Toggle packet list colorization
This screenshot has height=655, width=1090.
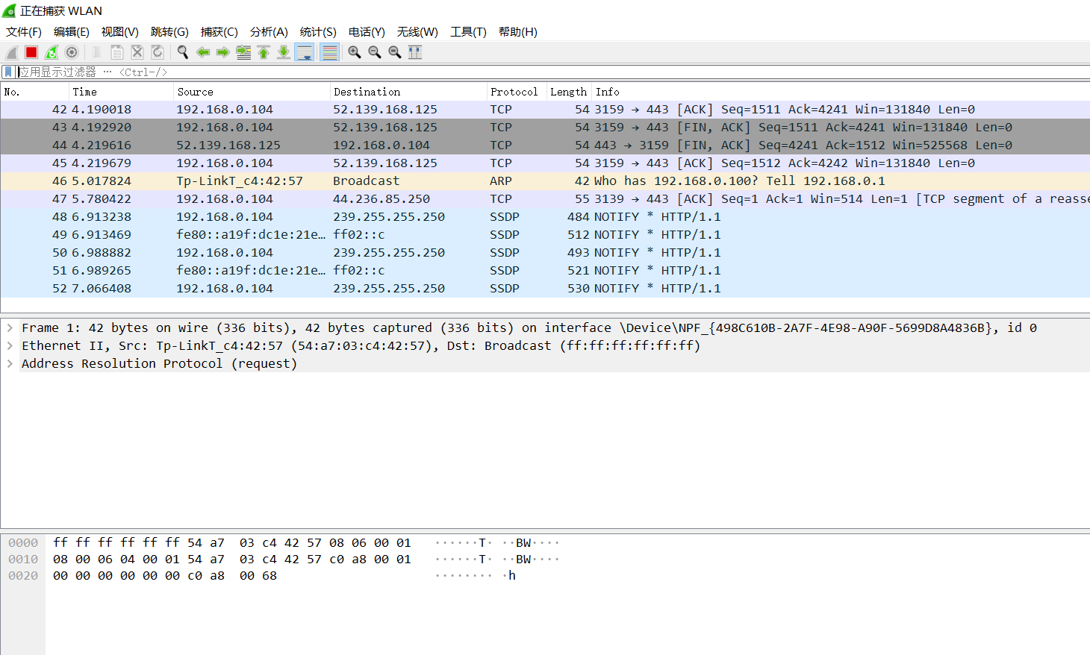(x=330, y=52)
